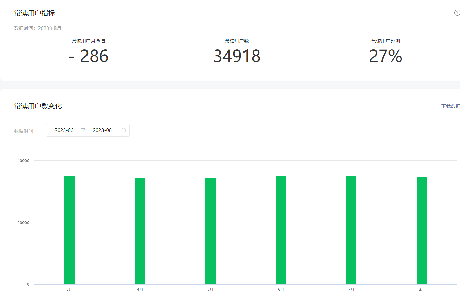This screenshot has width=460, height=298.
Task: Select the green bar for 7月
Action: click(351, 230)
